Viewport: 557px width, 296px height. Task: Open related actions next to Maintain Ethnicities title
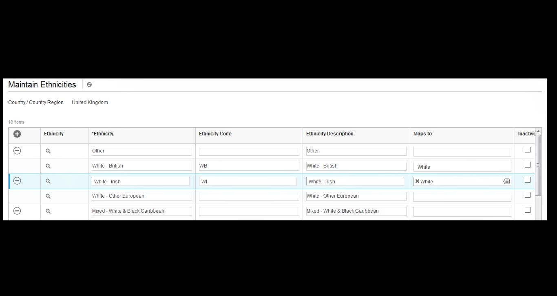pyautogui.click(x=89, y=85)
